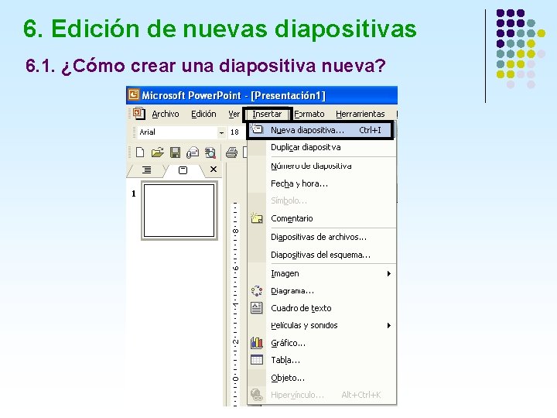The width and height of the screenshot is (557, 418).
Task: Open the Ver menu
Action: (234, 114)
